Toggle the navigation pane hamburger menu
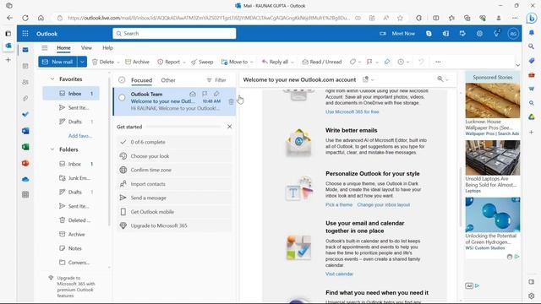The width and height of the screenshot is (541, 304). click(45, 48)
